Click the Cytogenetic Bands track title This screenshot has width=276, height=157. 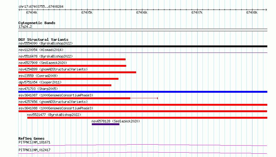(37, 23)
